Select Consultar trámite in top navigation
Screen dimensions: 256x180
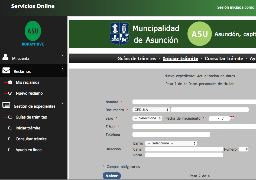[x=224, y=58]
